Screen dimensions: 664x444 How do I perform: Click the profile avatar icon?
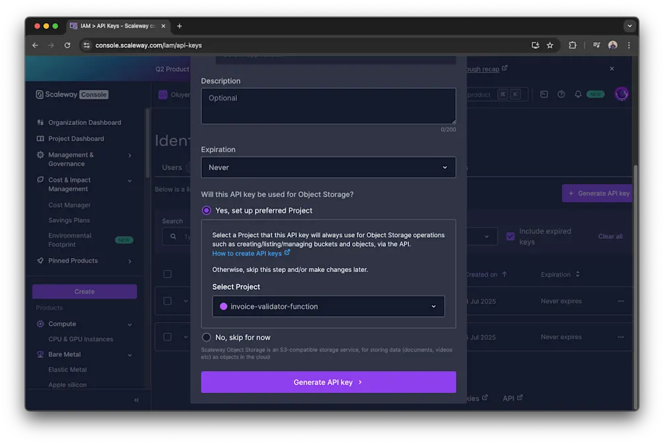[621, 93]
